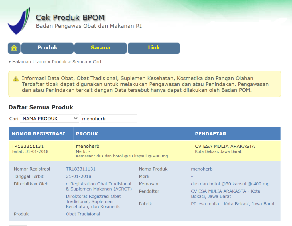Select the TR183311131 row in yellow results
This screenshot has width=292, height=226.
(28, 146)
